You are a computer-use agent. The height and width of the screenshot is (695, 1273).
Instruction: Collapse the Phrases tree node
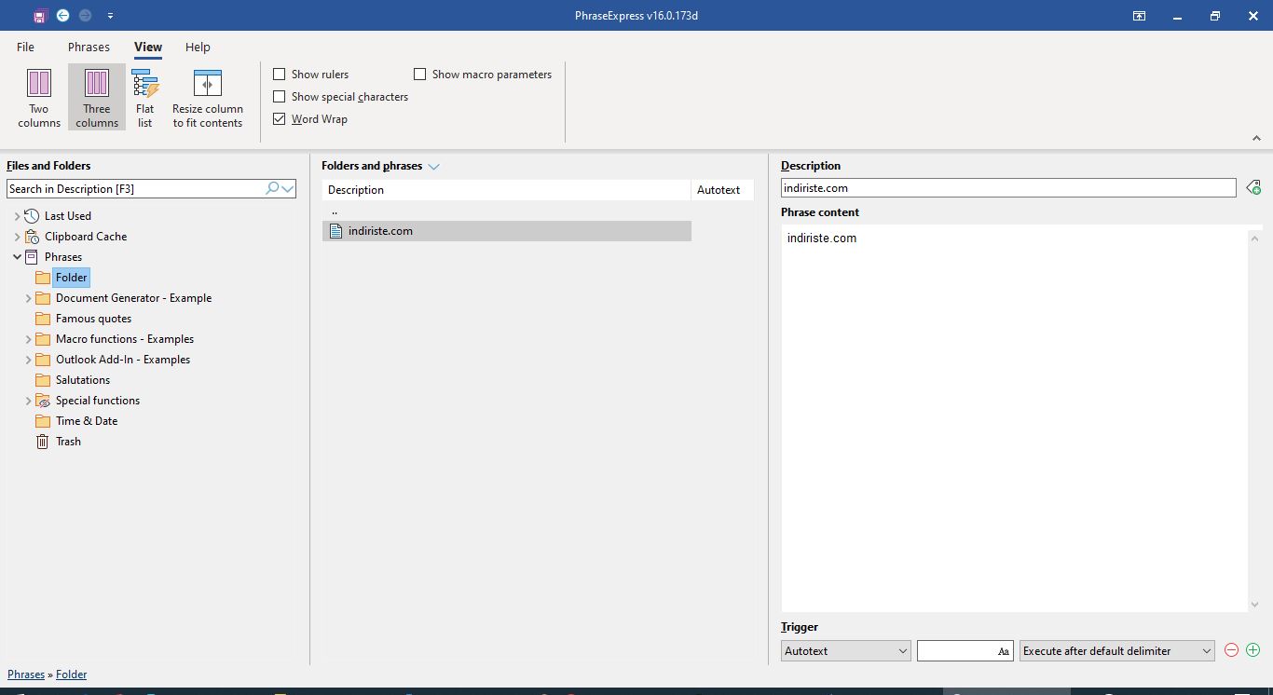pos(17,257)
